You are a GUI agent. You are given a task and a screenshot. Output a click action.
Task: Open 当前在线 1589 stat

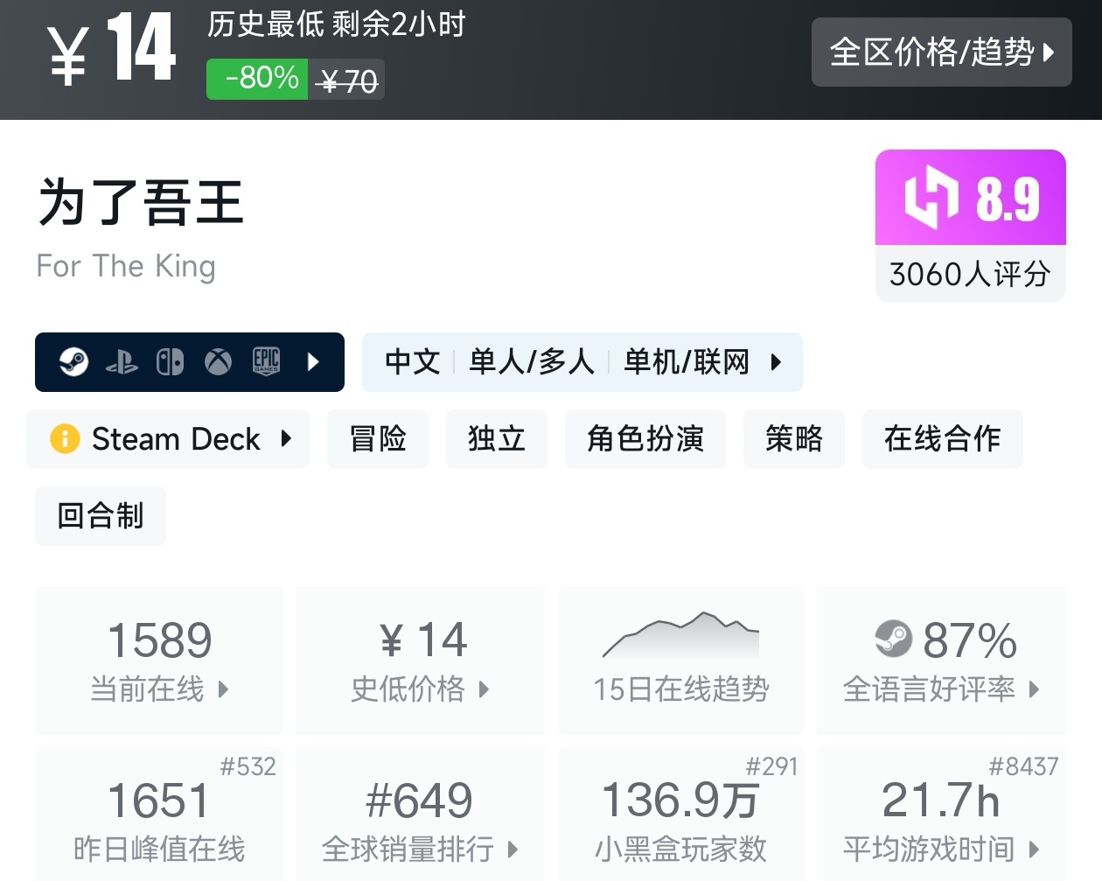[159, 661]
